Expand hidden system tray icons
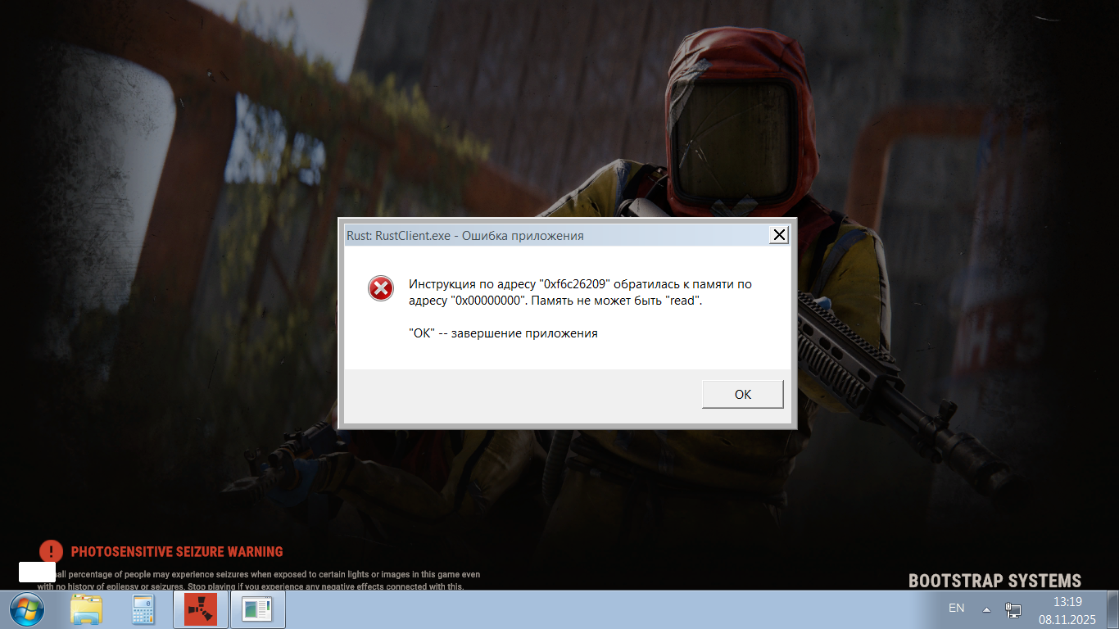 click(x=987, y=609)
